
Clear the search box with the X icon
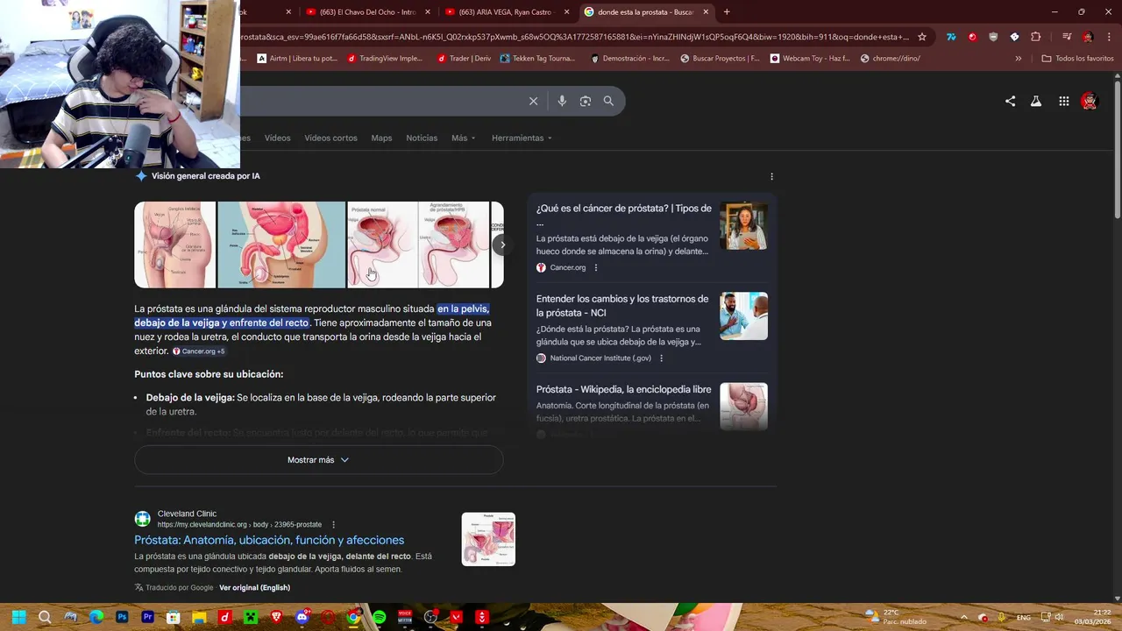pyautogui.click(x=533, y=101)
